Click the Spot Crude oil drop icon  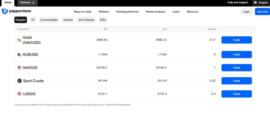pyautogui.click(x=20, y=81)
